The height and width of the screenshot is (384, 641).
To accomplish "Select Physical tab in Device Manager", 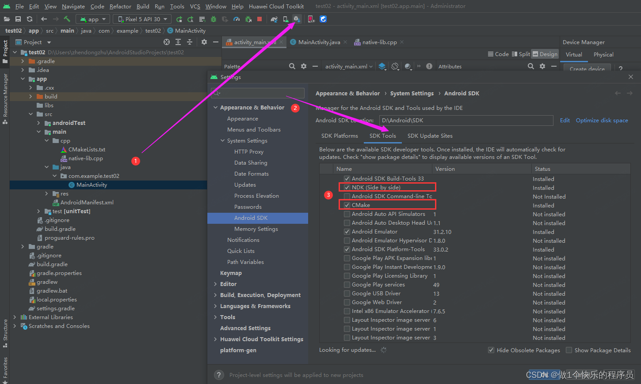I will [603, 54].
